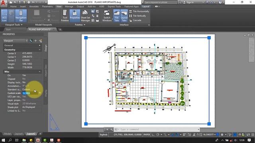Close the command line with X

[107, 129]
